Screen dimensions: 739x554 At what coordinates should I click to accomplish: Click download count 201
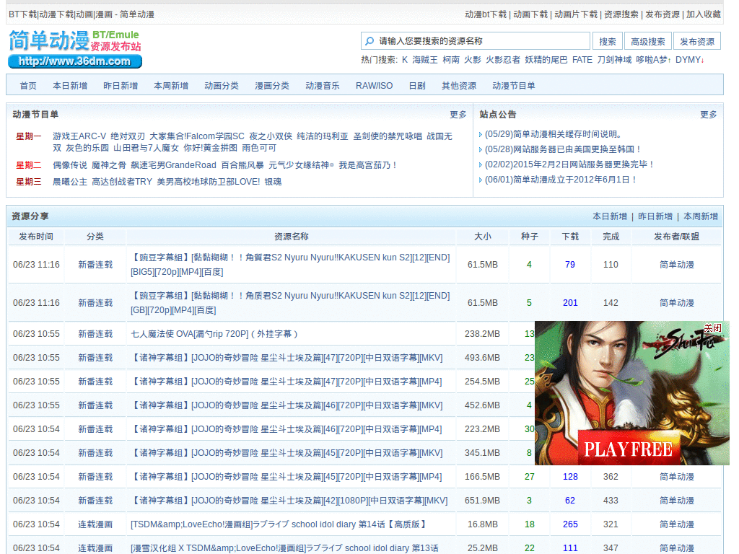click(x=570, y=303)
